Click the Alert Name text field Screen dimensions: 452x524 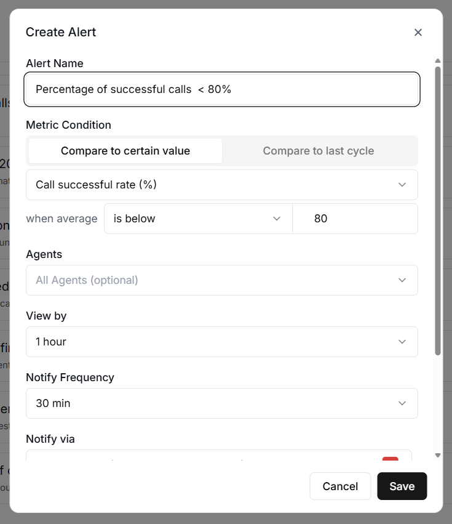222,89
